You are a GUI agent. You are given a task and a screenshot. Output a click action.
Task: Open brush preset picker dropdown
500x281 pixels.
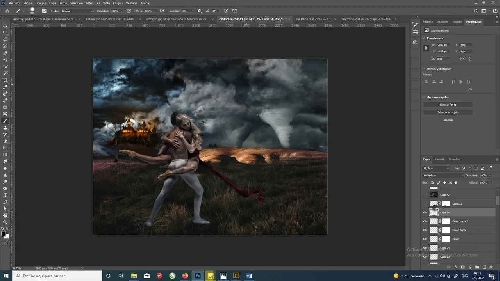[x=38, y=11]
